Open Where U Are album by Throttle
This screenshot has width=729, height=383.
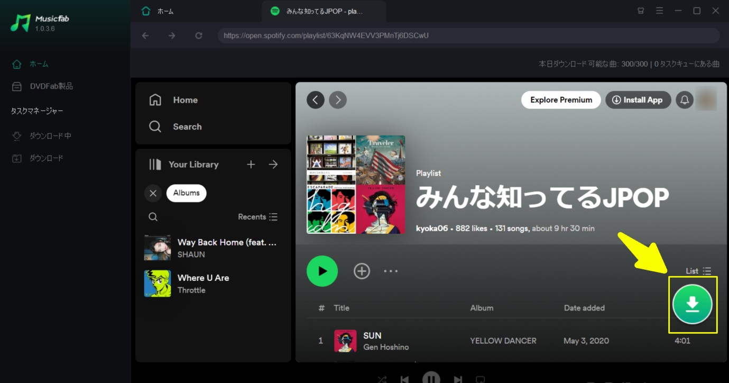point(211,284)
